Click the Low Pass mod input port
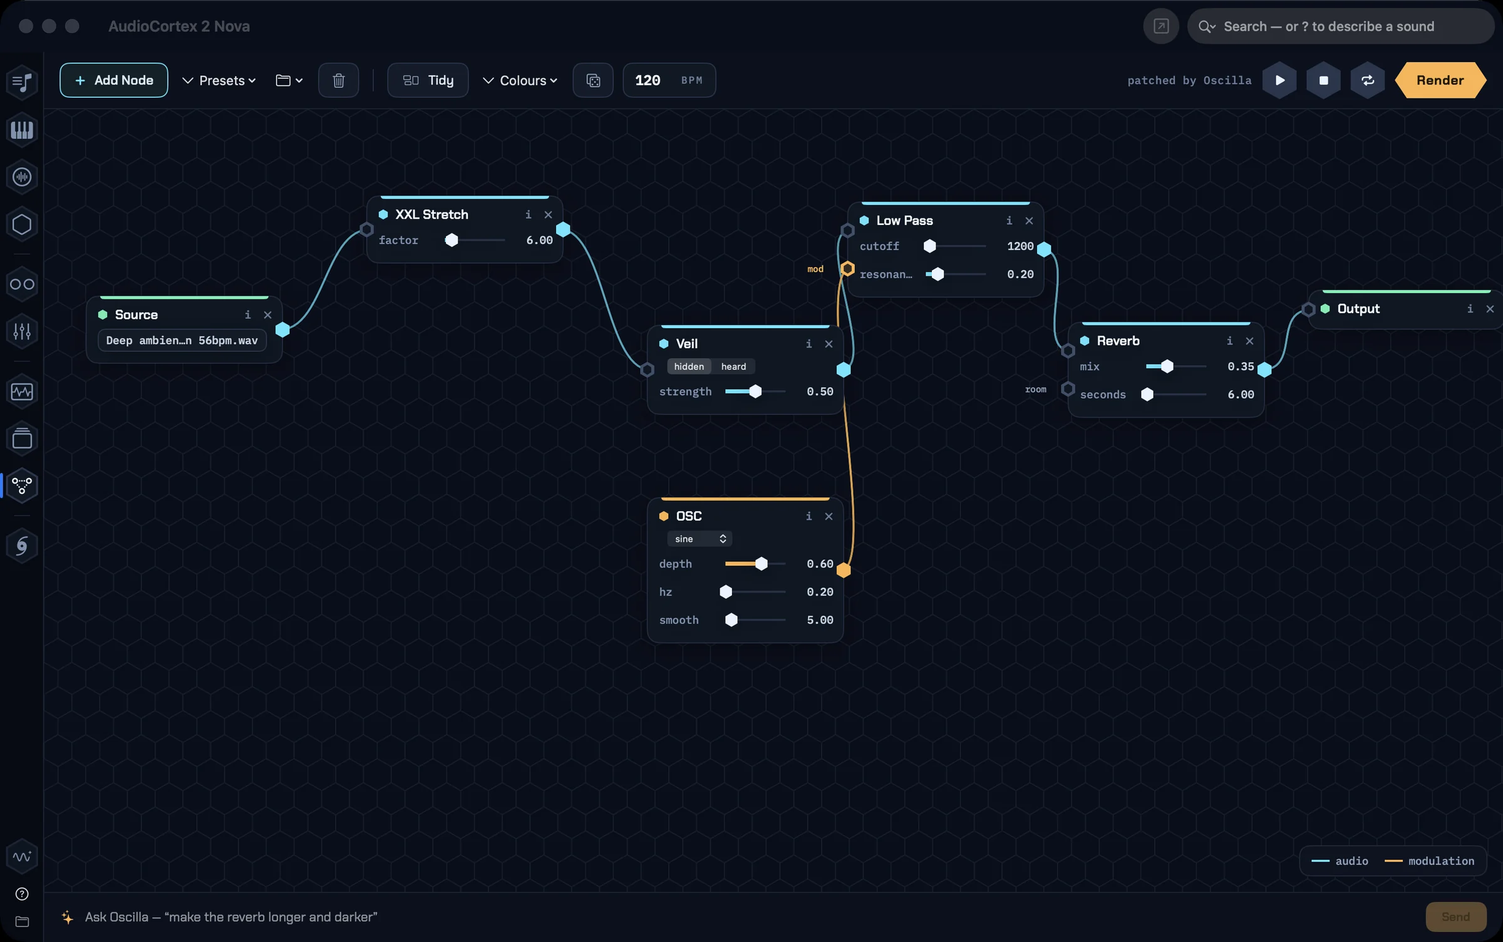The height and width of the screenshot is (942, 1503). [847, 269]
